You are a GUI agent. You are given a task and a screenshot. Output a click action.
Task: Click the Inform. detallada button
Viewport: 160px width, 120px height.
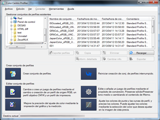[88, 59]
